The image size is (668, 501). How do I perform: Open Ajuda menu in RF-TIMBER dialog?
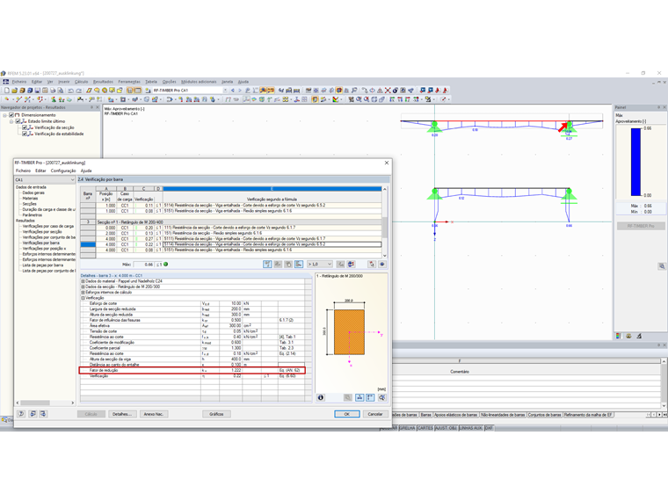tap(86, 171)
